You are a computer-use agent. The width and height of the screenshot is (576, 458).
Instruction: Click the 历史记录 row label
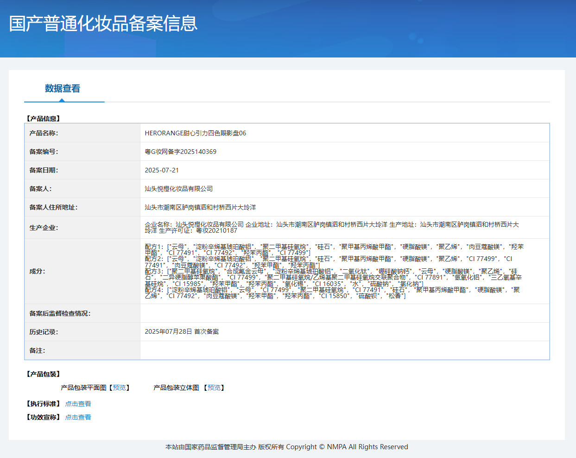pyautogui.click(x=44, y=332)
